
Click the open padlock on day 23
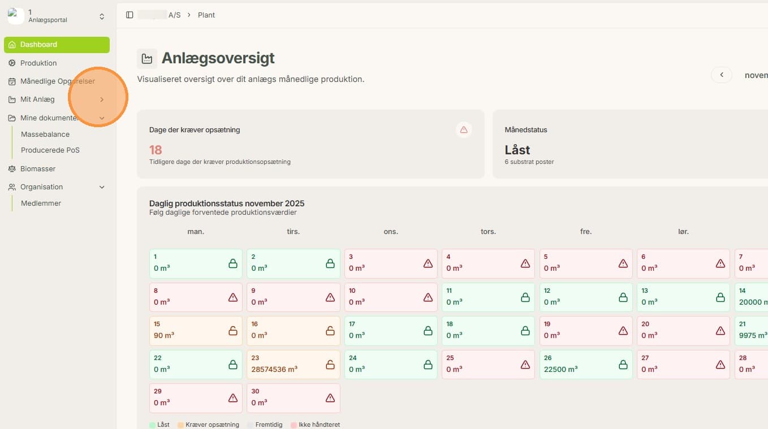(x=330, y=365)
